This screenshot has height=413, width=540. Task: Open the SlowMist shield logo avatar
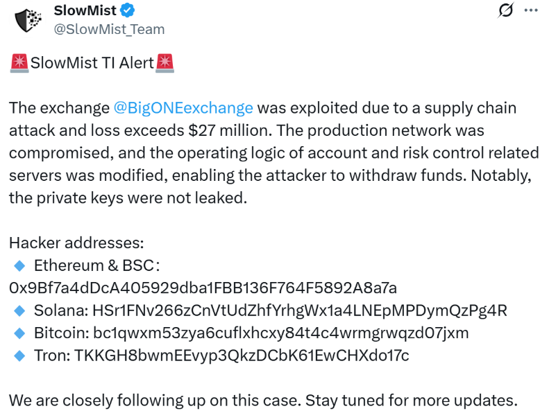(x=27, y=21)
